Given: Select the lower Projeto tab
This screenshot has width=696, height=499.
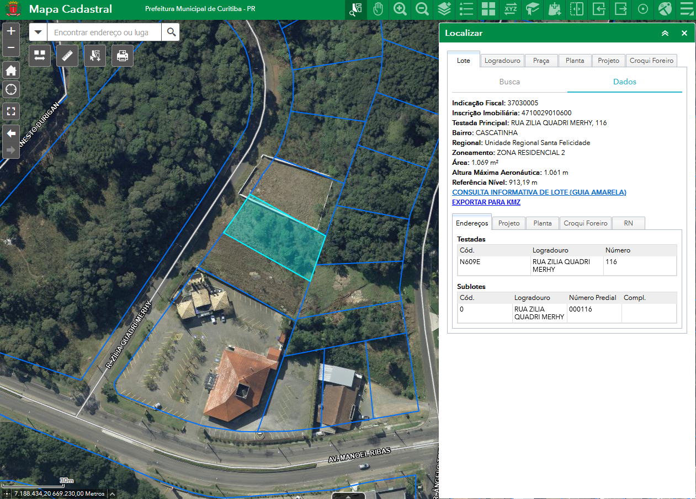Looking at the screenshot, I should coord(509,223).
